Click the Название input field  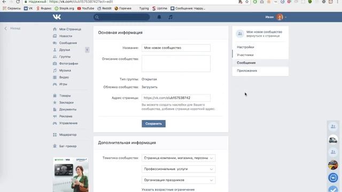pyautogui.click(x=176, y=48)
